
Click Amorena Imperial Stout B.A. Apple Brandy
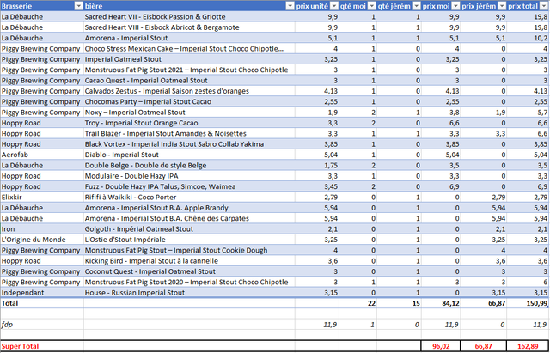point(189,208)
